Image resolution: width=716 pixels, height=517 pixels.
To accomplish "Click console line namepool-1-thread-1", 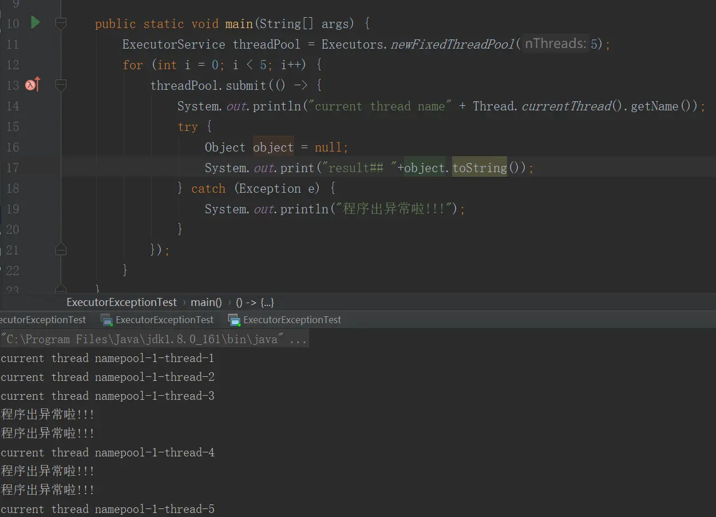I will pyautogui.click(x=108, y=358).
